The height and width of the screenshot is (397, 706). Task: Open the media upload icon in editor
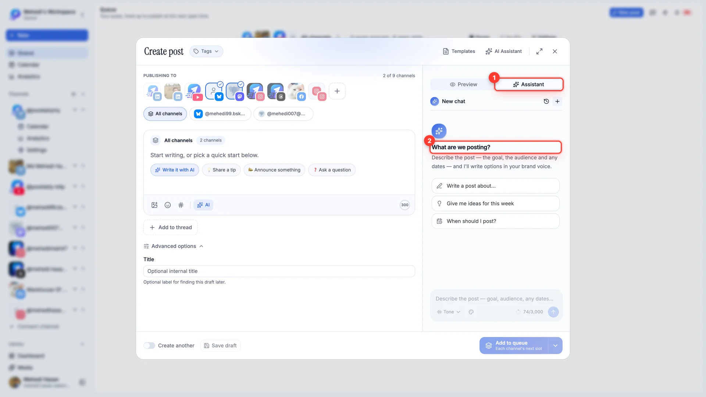154,205
